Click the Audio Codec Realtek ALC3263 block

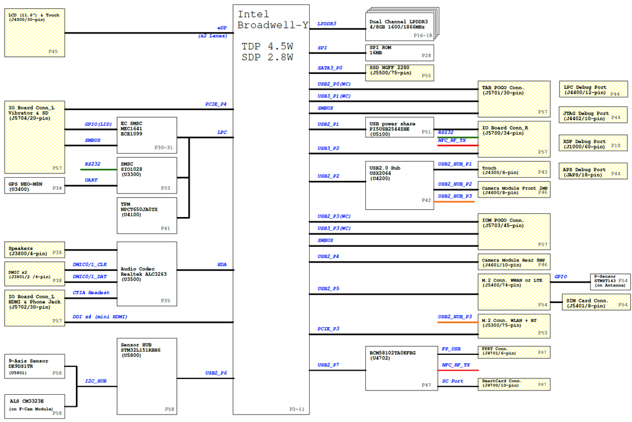click(147, 274)
